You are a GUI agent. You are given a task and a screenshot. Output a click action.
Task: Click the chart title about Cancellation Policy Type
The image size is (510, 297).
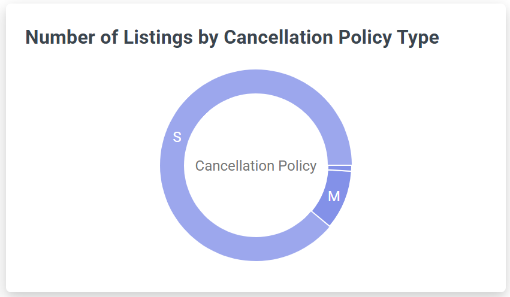[233, 37]
